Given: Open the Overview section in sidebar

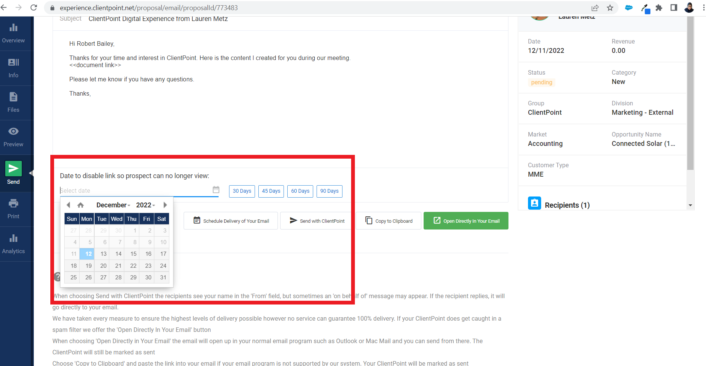Looking at the screenshot, I should tap(14, 33).
